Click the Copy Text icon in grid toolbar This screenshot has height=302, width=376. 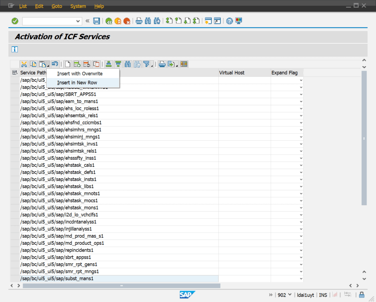pos(33,64)
